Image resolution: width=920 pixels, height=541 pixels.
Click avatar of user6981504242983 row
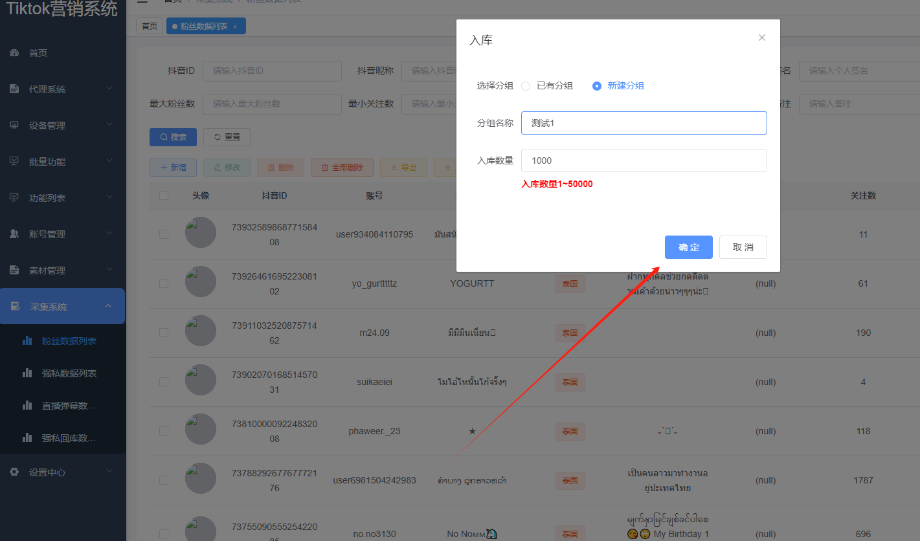click(201, 478)
